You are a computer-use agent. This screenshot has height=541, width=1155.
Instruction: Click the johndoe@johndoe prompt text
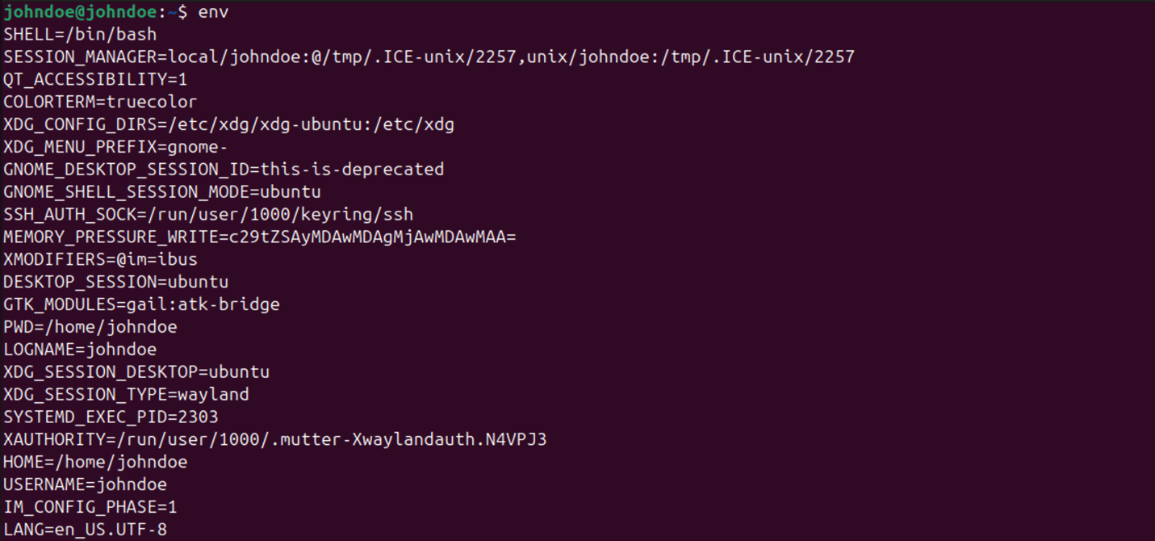[80, 12]
